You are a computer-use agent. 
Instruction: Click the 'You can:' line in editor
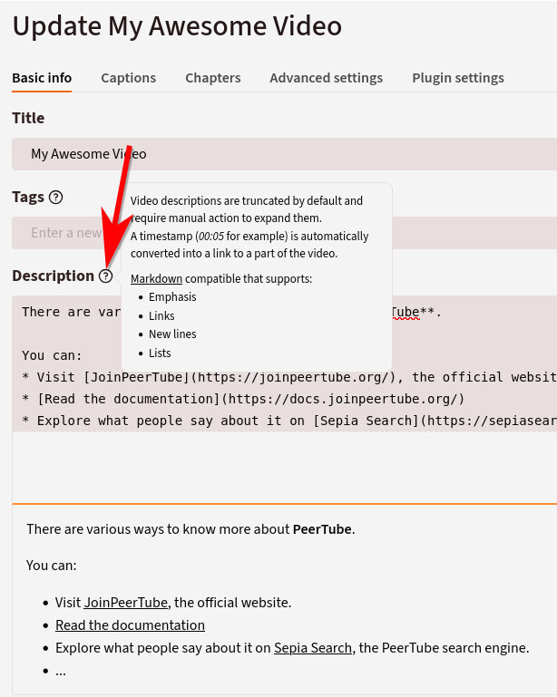tap(52, 355)
